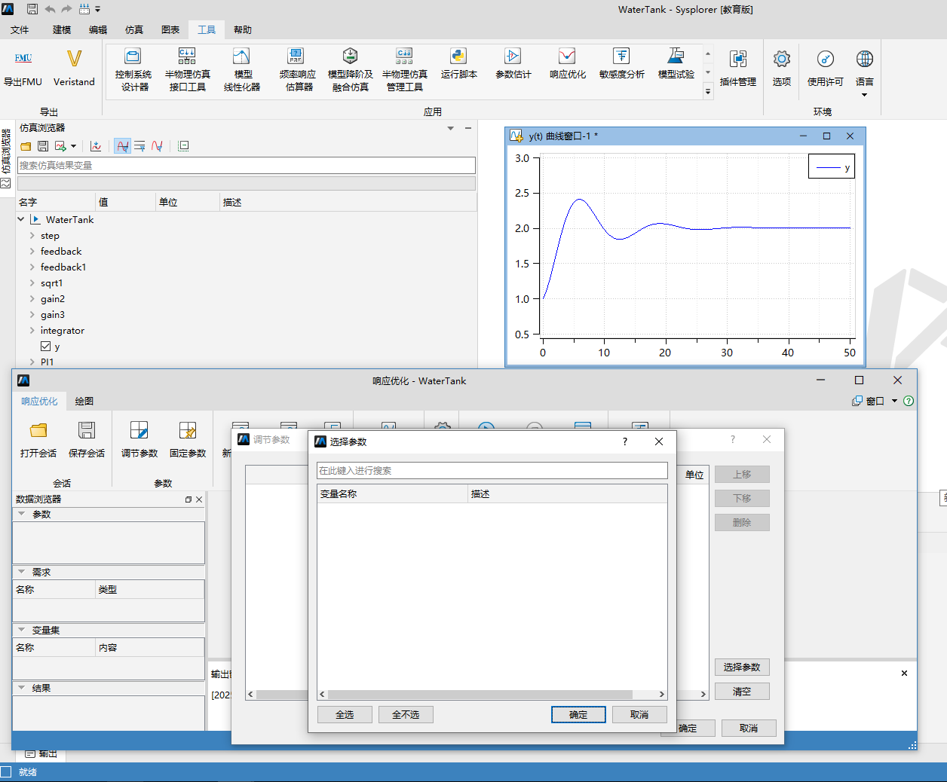Expand the integrator tree node

[x=32, y=331]
